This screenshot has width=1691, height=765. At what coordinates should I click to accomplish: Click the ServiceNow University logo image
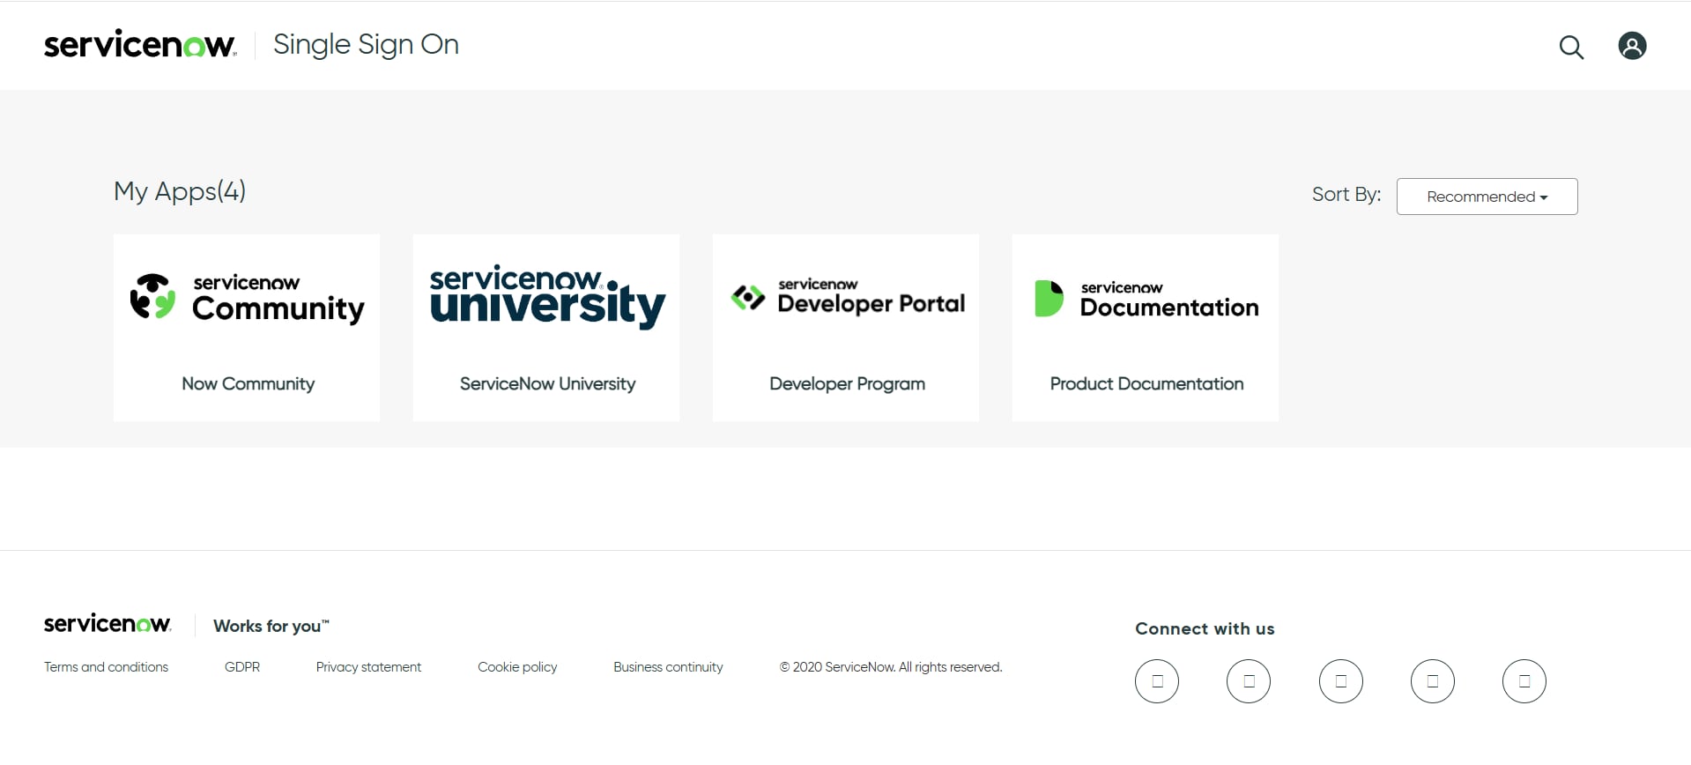point(547,297)
